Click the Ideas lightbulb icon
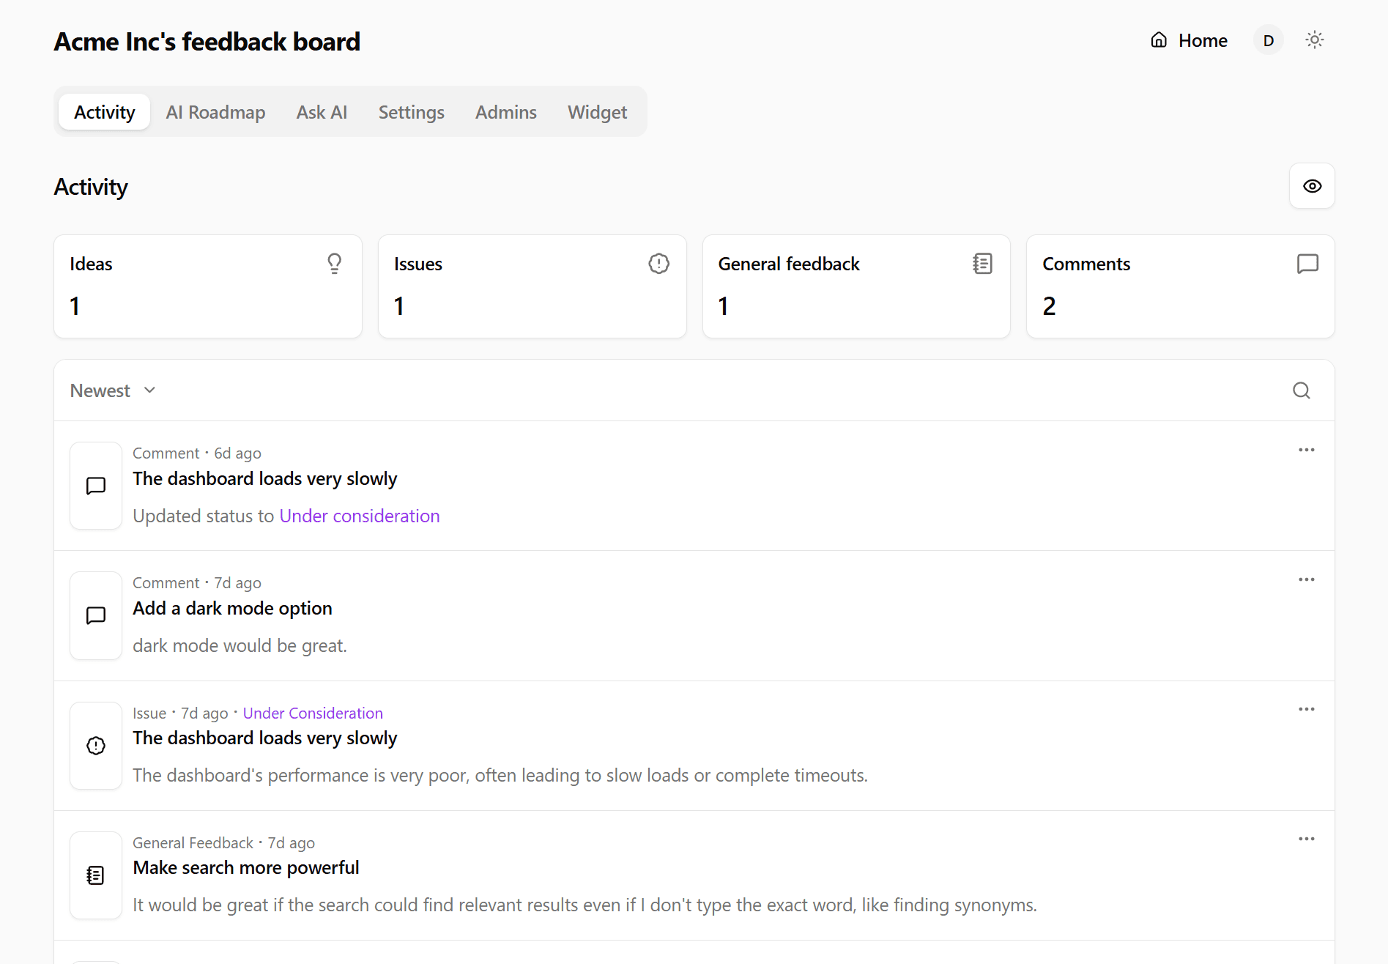 [335, 263]
